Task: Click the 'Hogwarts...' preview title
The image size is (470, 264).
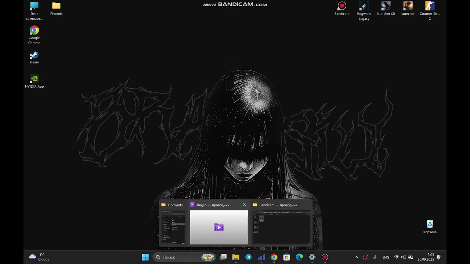Action: pos(177,205)
